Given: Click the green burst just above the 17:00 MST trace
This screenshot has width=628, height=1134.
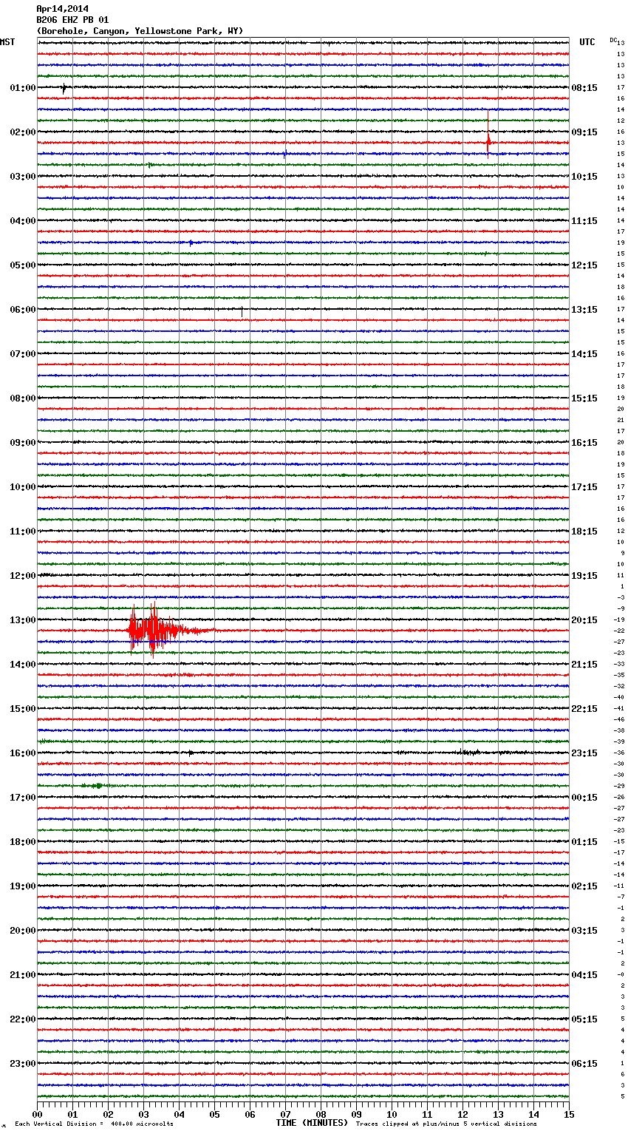Looking at the screenshot, I should [x=95, y=786].
